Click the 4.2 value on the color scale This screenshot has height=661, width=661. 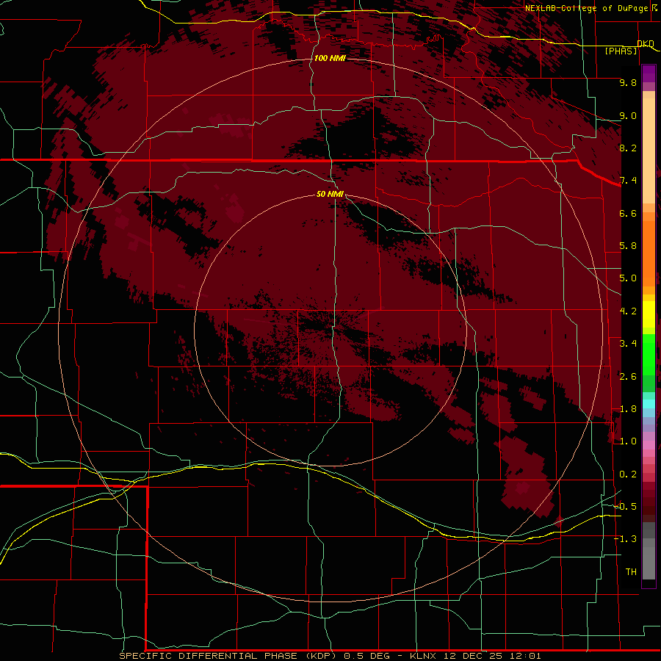click(x=628, y=311)
